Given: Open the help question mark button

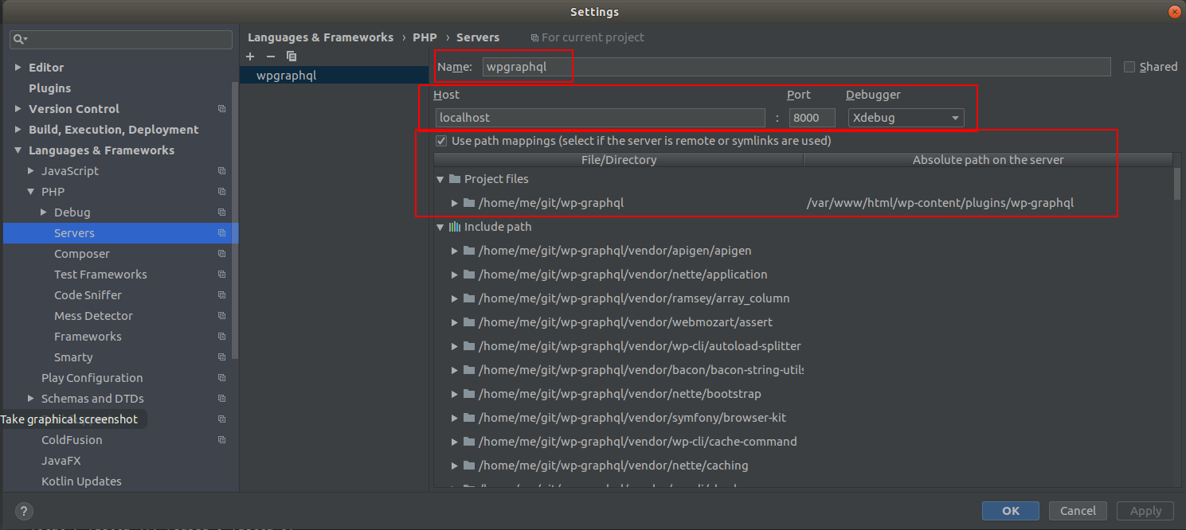Looking at the screenshot, I should coord(25,511).
